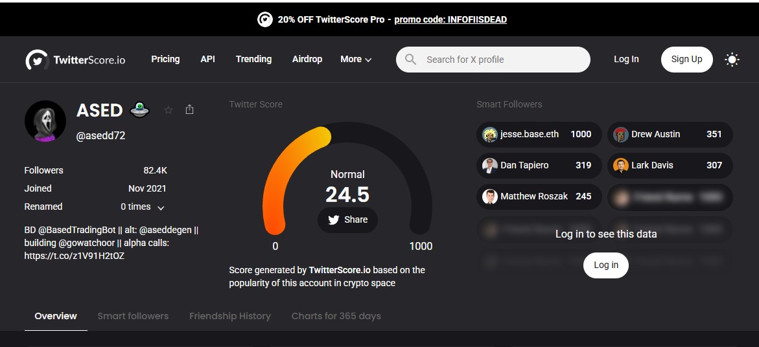The height and width of the screenshot is (347, 759).
Task: Open the Friendship History tab
Action: point(229,316)
